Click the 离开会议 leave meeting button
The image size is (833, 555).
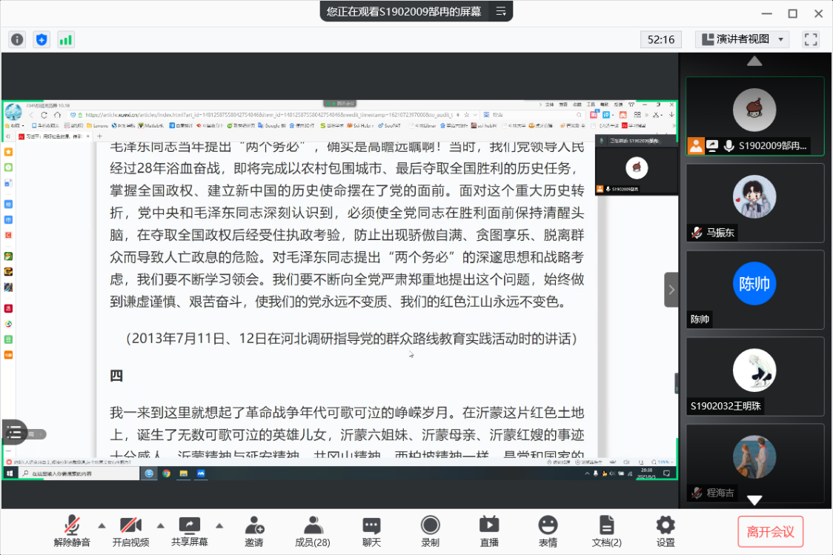(x=770, y=531)
